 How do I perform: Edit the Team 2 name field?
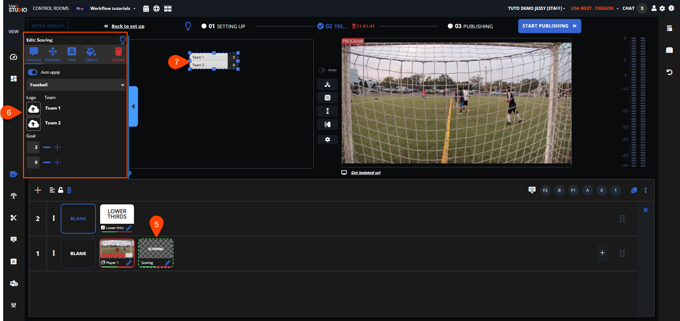pos(84,123)
